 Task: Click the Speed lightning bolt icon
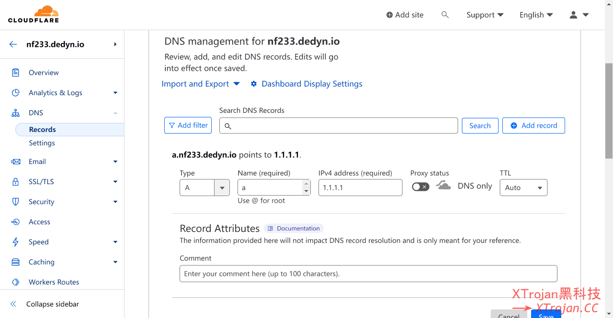pos(16,242)
